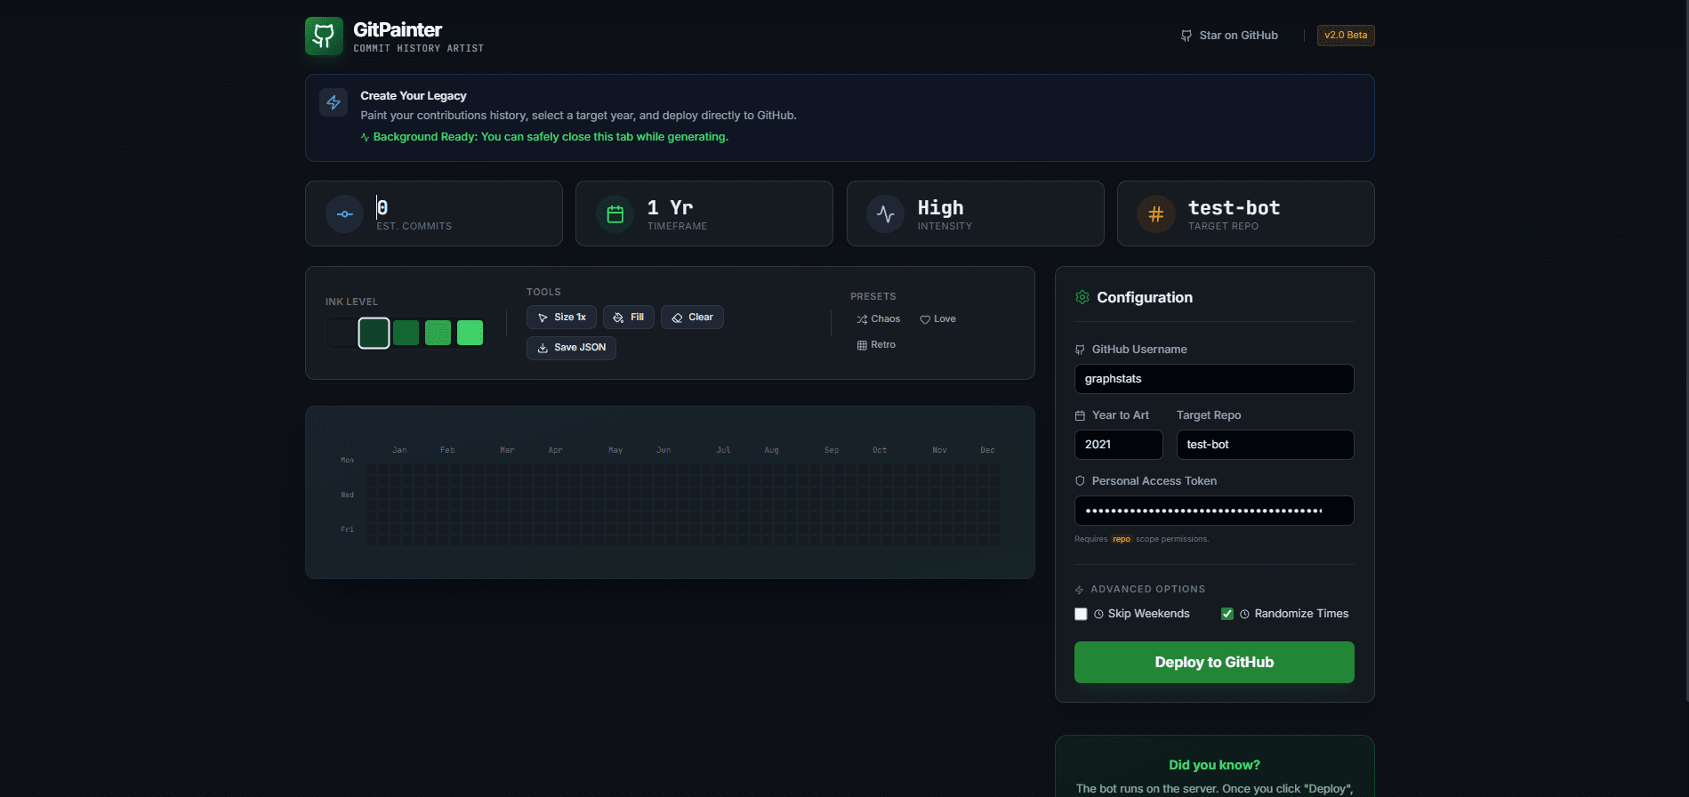This screenshot has height=797, width=1689.
Task: Uncheck the Randomize Times option
Action: coord(1227,614)
